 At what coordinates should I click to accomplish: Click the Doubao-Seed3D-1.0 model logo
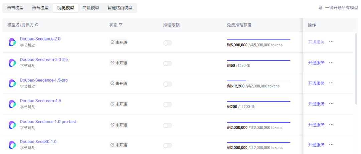[x=12, y=145]
